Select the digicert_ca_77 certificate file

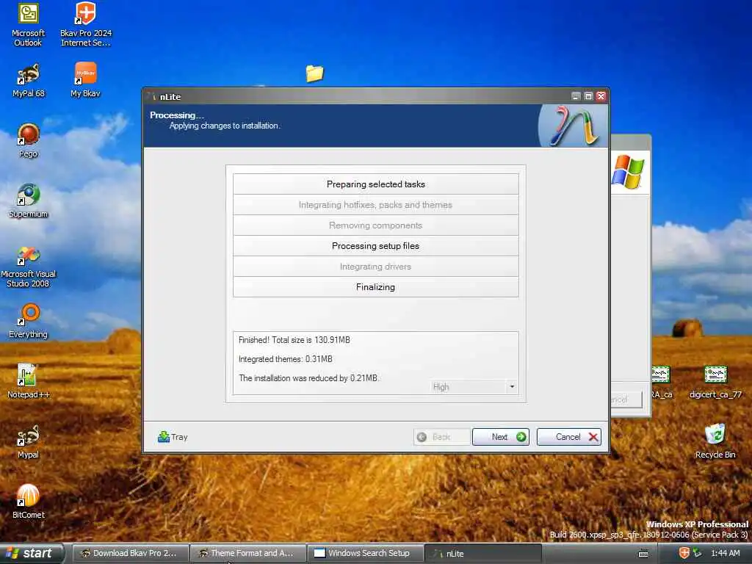point(715,382)
